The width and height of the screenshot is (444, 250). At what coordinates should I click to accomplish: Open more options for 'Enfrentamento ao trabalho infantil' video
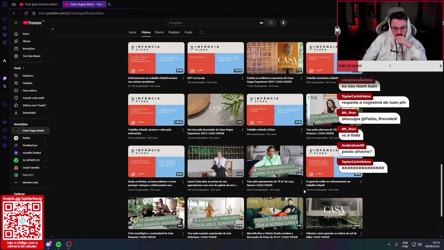click(x=183, y=78)
